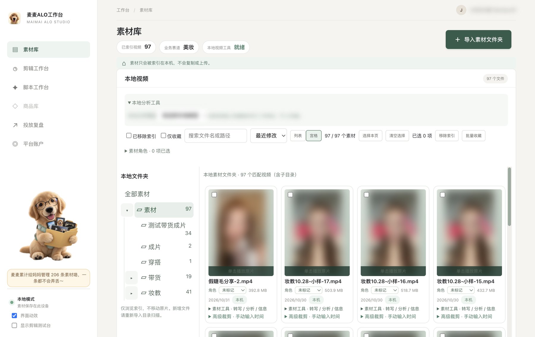Click the 清空选择 button
The image size is (535, 337).
(x=397, y=136)
